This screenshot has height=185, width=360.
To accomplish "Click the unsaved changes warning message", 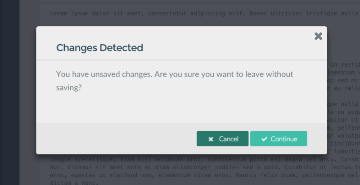I will (x=175, y=81).
